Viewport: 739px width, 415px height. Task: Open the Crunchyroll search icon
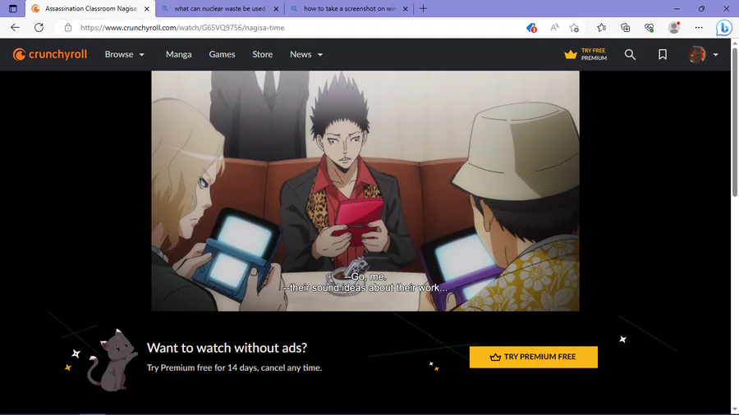click(x=630, y=55)
